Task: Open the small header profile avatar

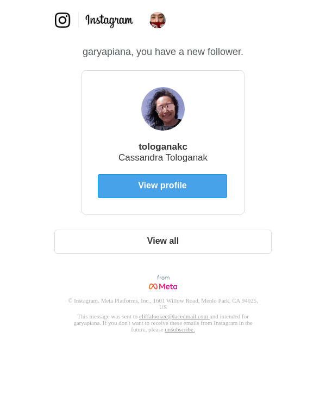Action: click(x=158, y=20)
